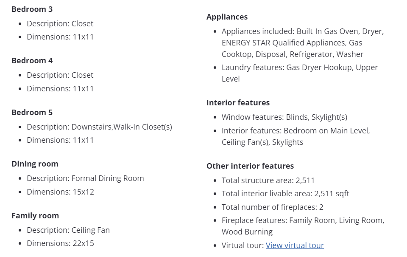Image resolution: width=407 pixels, height=257 pixels.
Task: Click the Fireplace features list item
Action: (x=303, y=226)
